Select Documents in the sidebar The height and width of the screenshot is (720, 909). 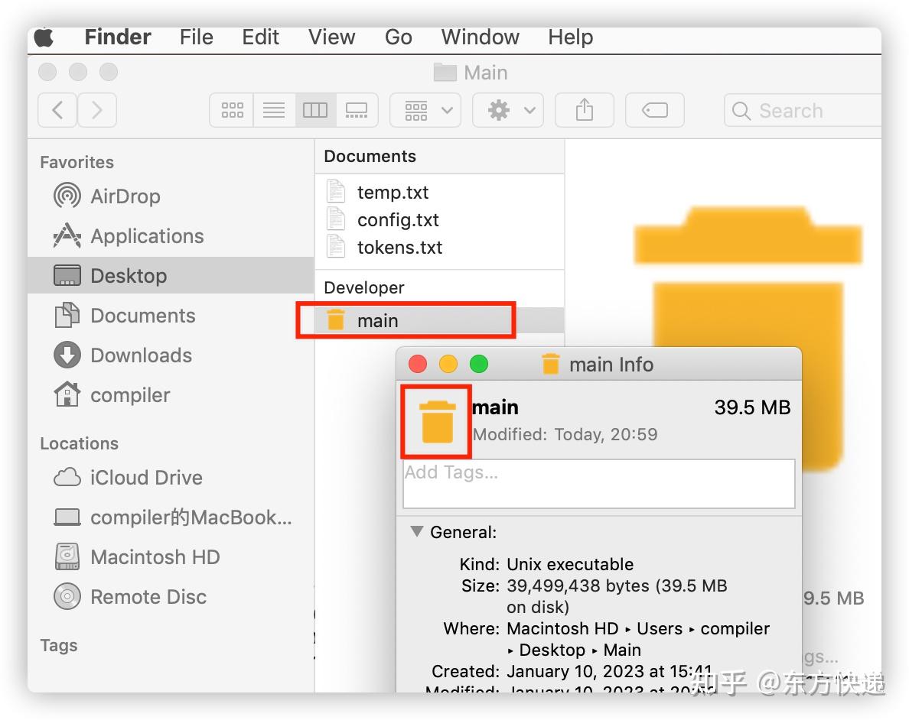pos(171,316)
